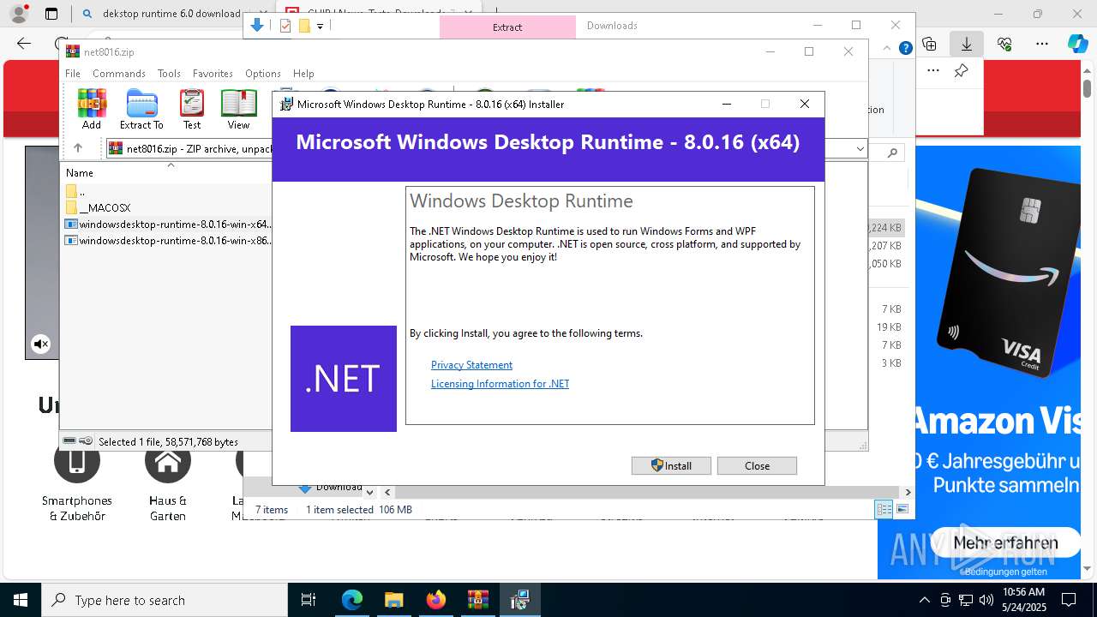Click the Extract To icon in WinRAR
This screenshot has width=1097, height=617.
tap(141, 110)
